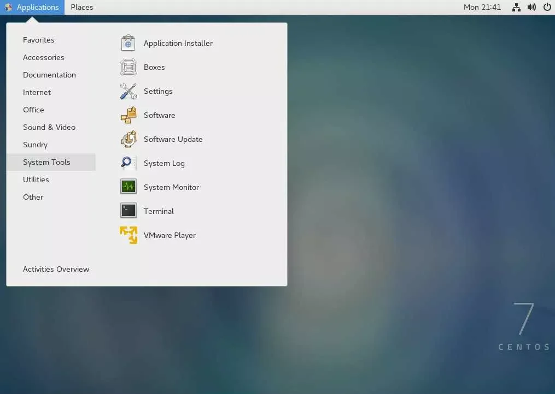Screen dimensions: 555x394
Task: Open the Settings wrench icon
Action: coord(128,91)
